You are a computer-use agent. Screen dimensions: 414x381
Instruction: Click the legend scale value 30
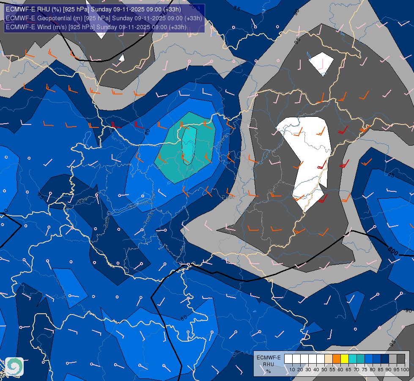(308, 370)
